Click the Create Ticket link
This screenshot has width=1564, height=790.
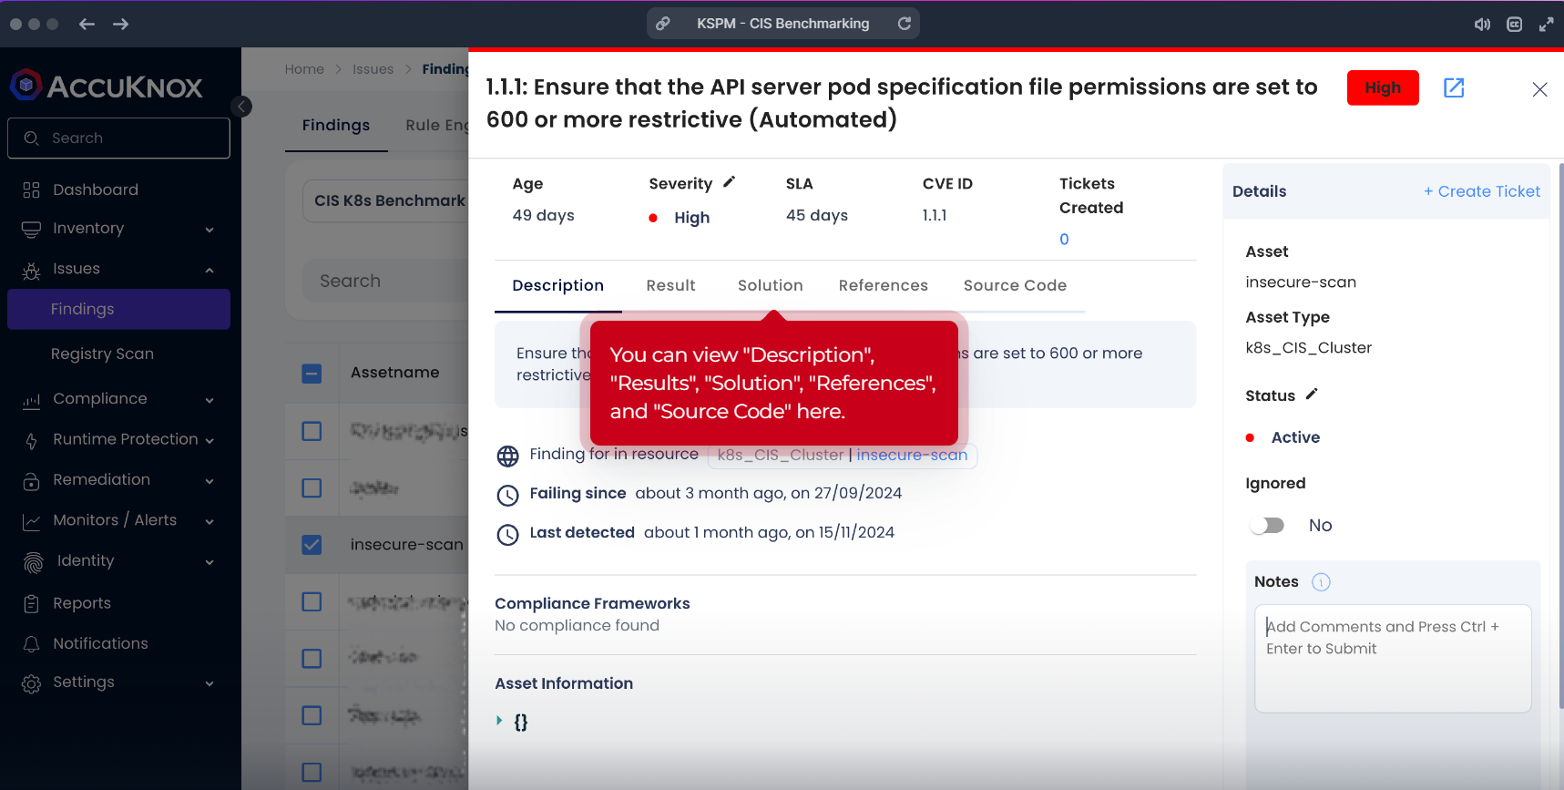point(1482,191)
